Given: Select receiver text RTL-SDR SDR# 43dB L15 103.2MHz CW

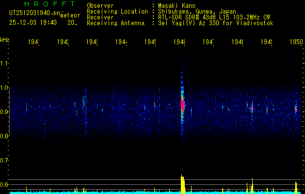Looking at the screenshot, I should [214, 17].
